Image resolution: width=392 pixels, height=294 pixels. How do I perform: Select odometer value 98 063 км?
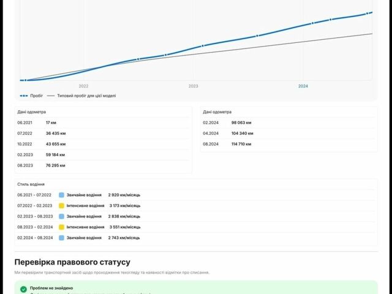pyautogui.click(x=241, y=123)
